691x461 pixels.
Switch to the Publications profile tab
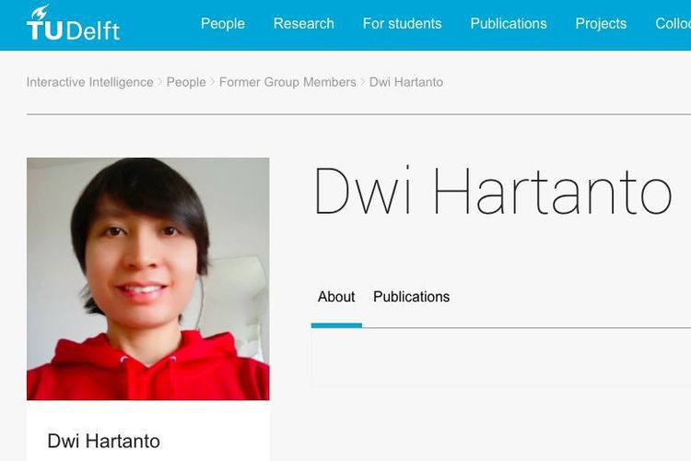(411, 297)
